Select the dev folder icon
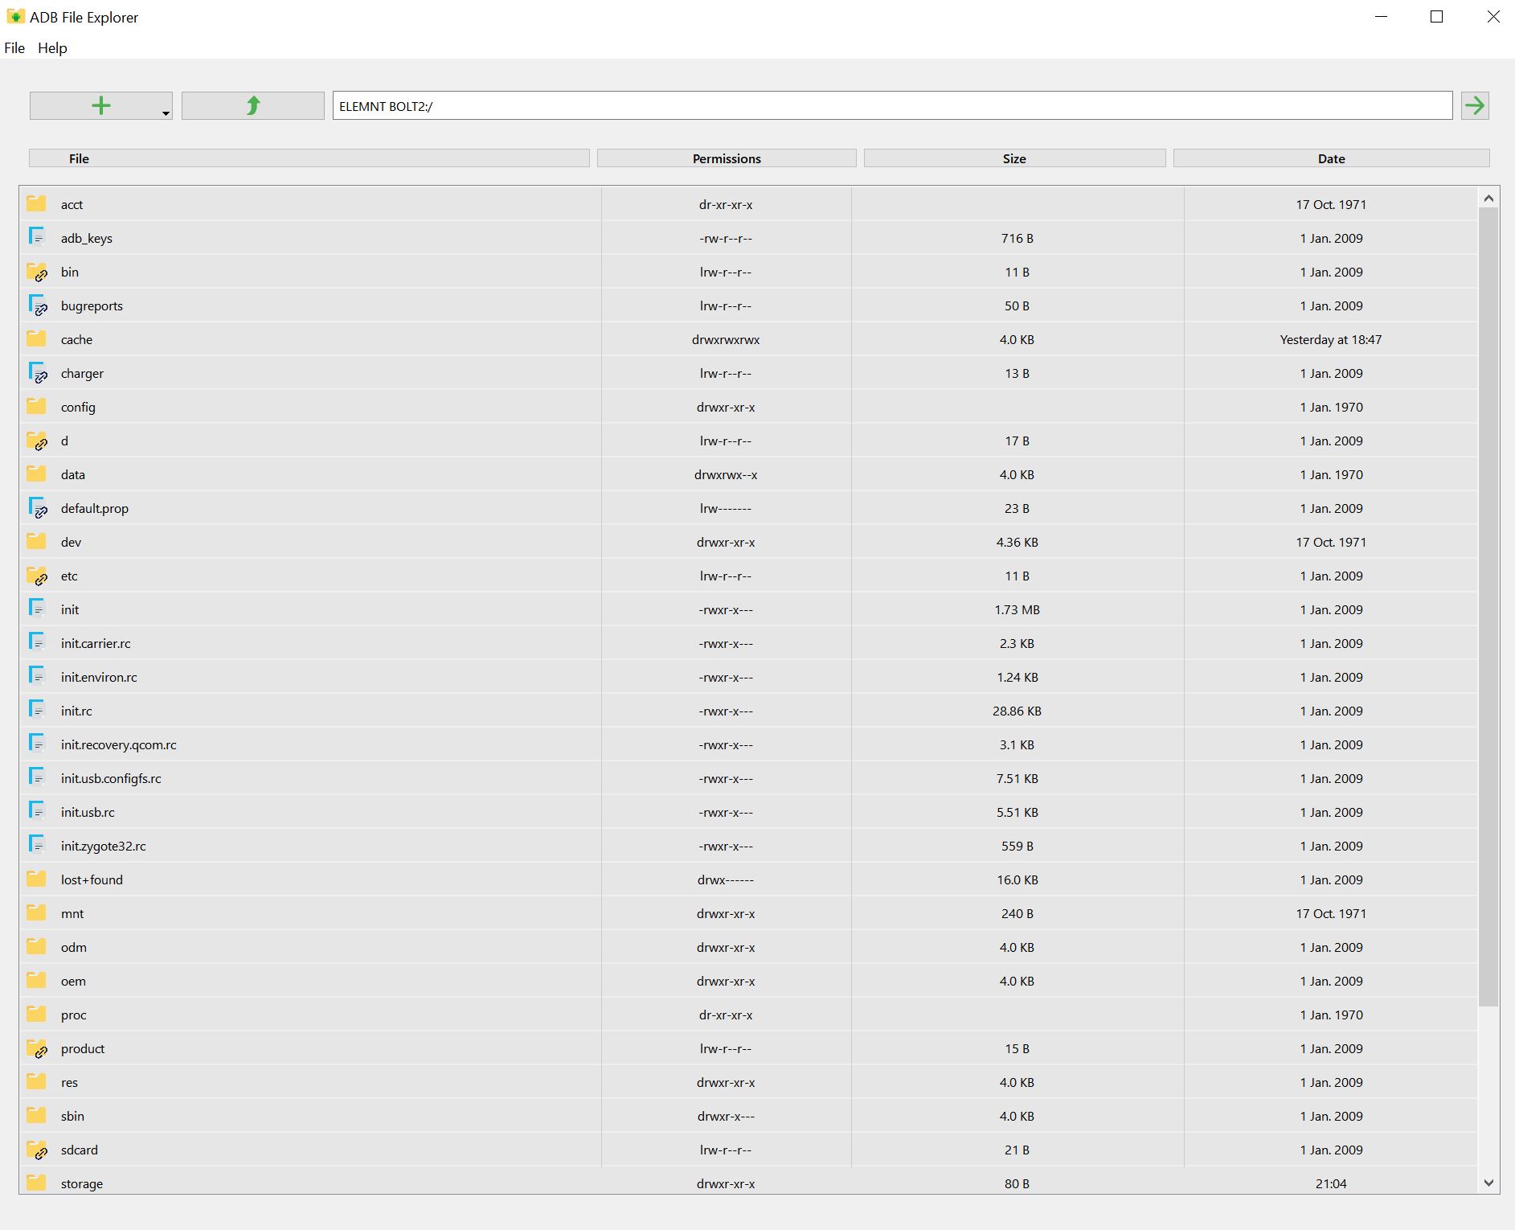 (x=36, y=541)
